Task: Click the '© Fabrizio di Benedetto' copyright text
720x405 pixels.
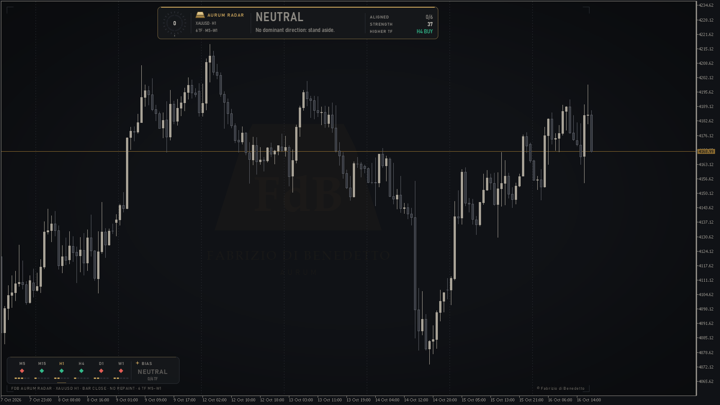Action: [x=561, y=388]
